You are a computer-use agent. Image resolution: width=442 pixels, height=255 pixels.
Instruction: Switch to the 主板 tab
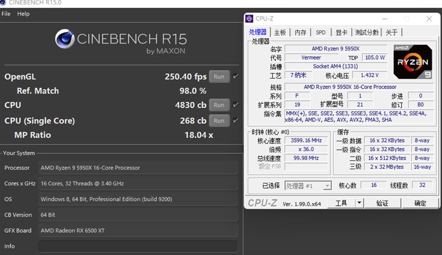pos(280,33)
